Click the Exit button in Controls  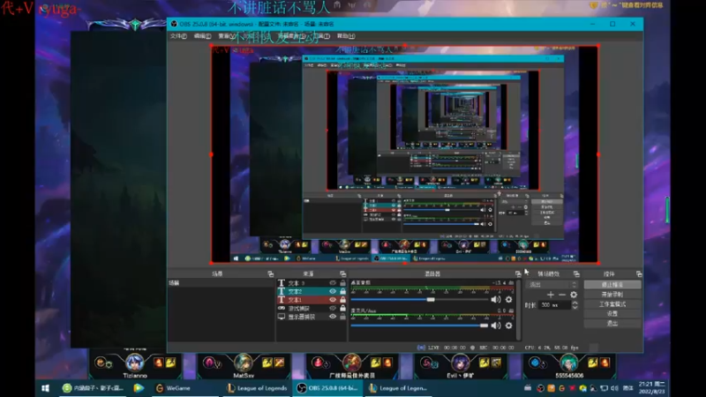click(x=612, y=323)
